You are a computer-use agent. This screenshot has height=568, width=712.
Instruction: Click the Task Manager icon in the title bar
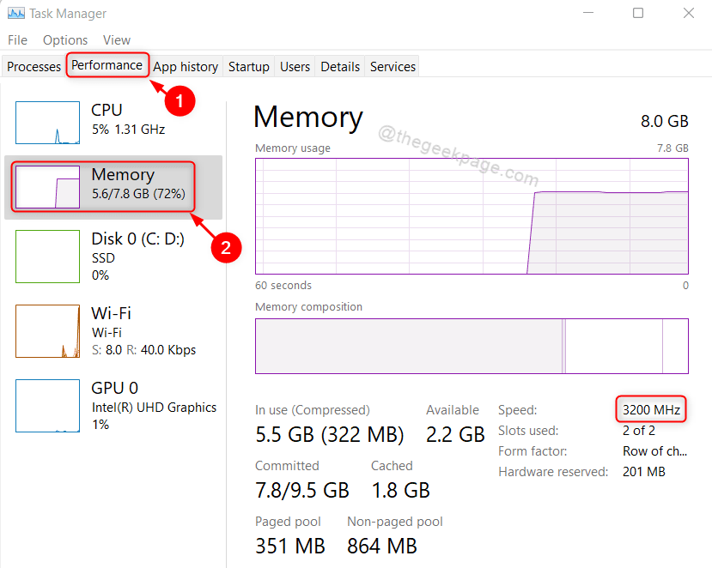16,13
